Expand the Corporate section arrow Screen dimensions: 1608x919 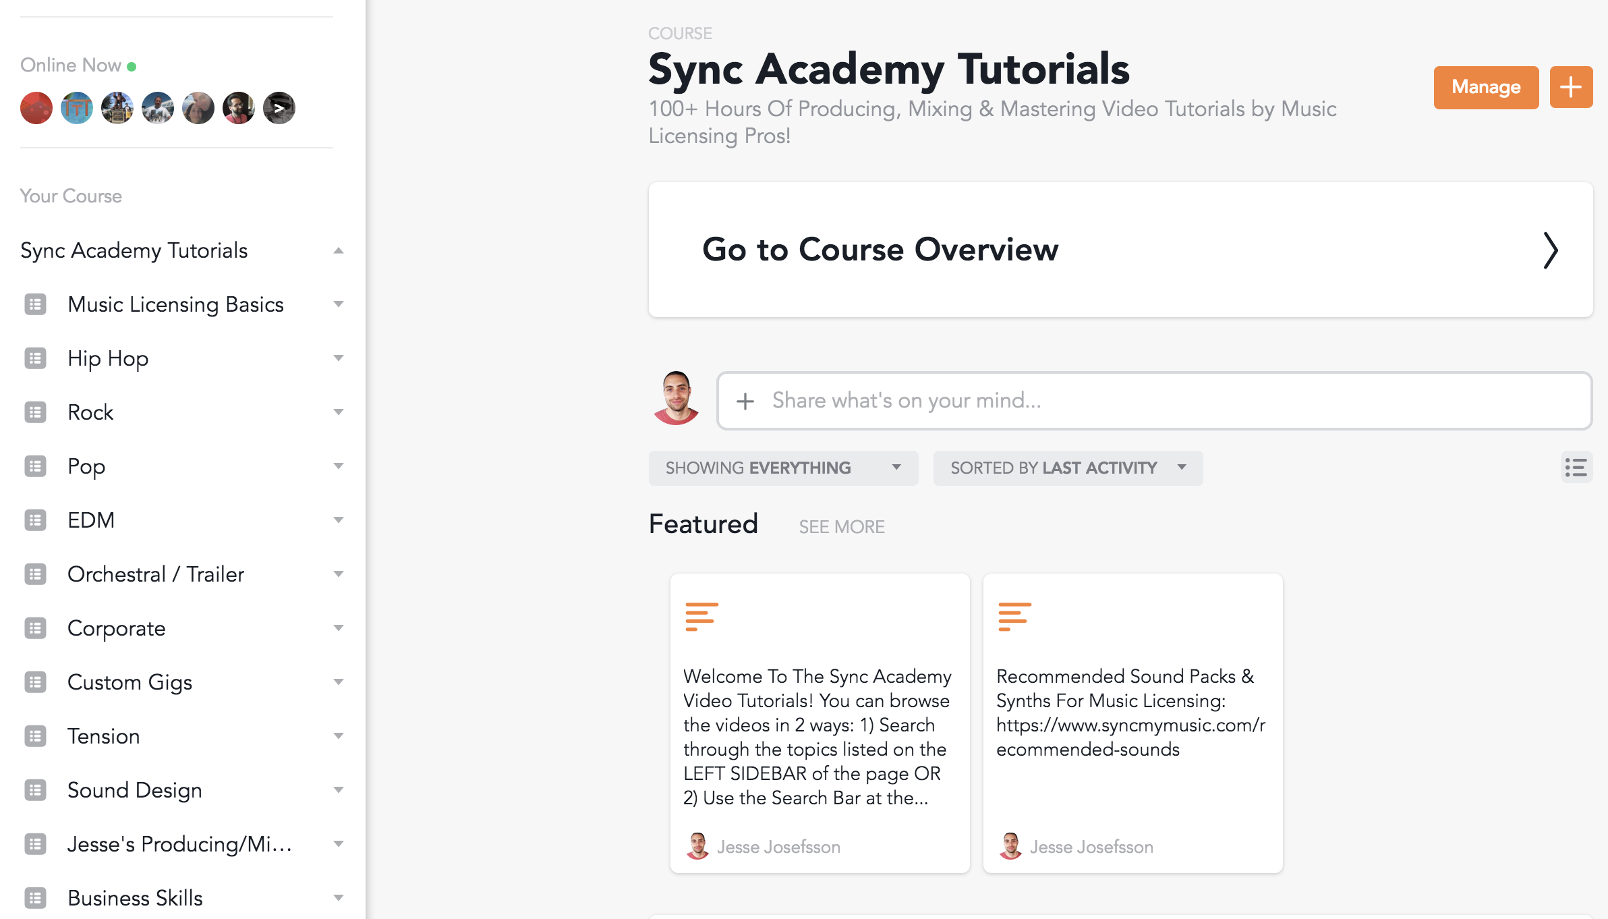click(339, 628)
